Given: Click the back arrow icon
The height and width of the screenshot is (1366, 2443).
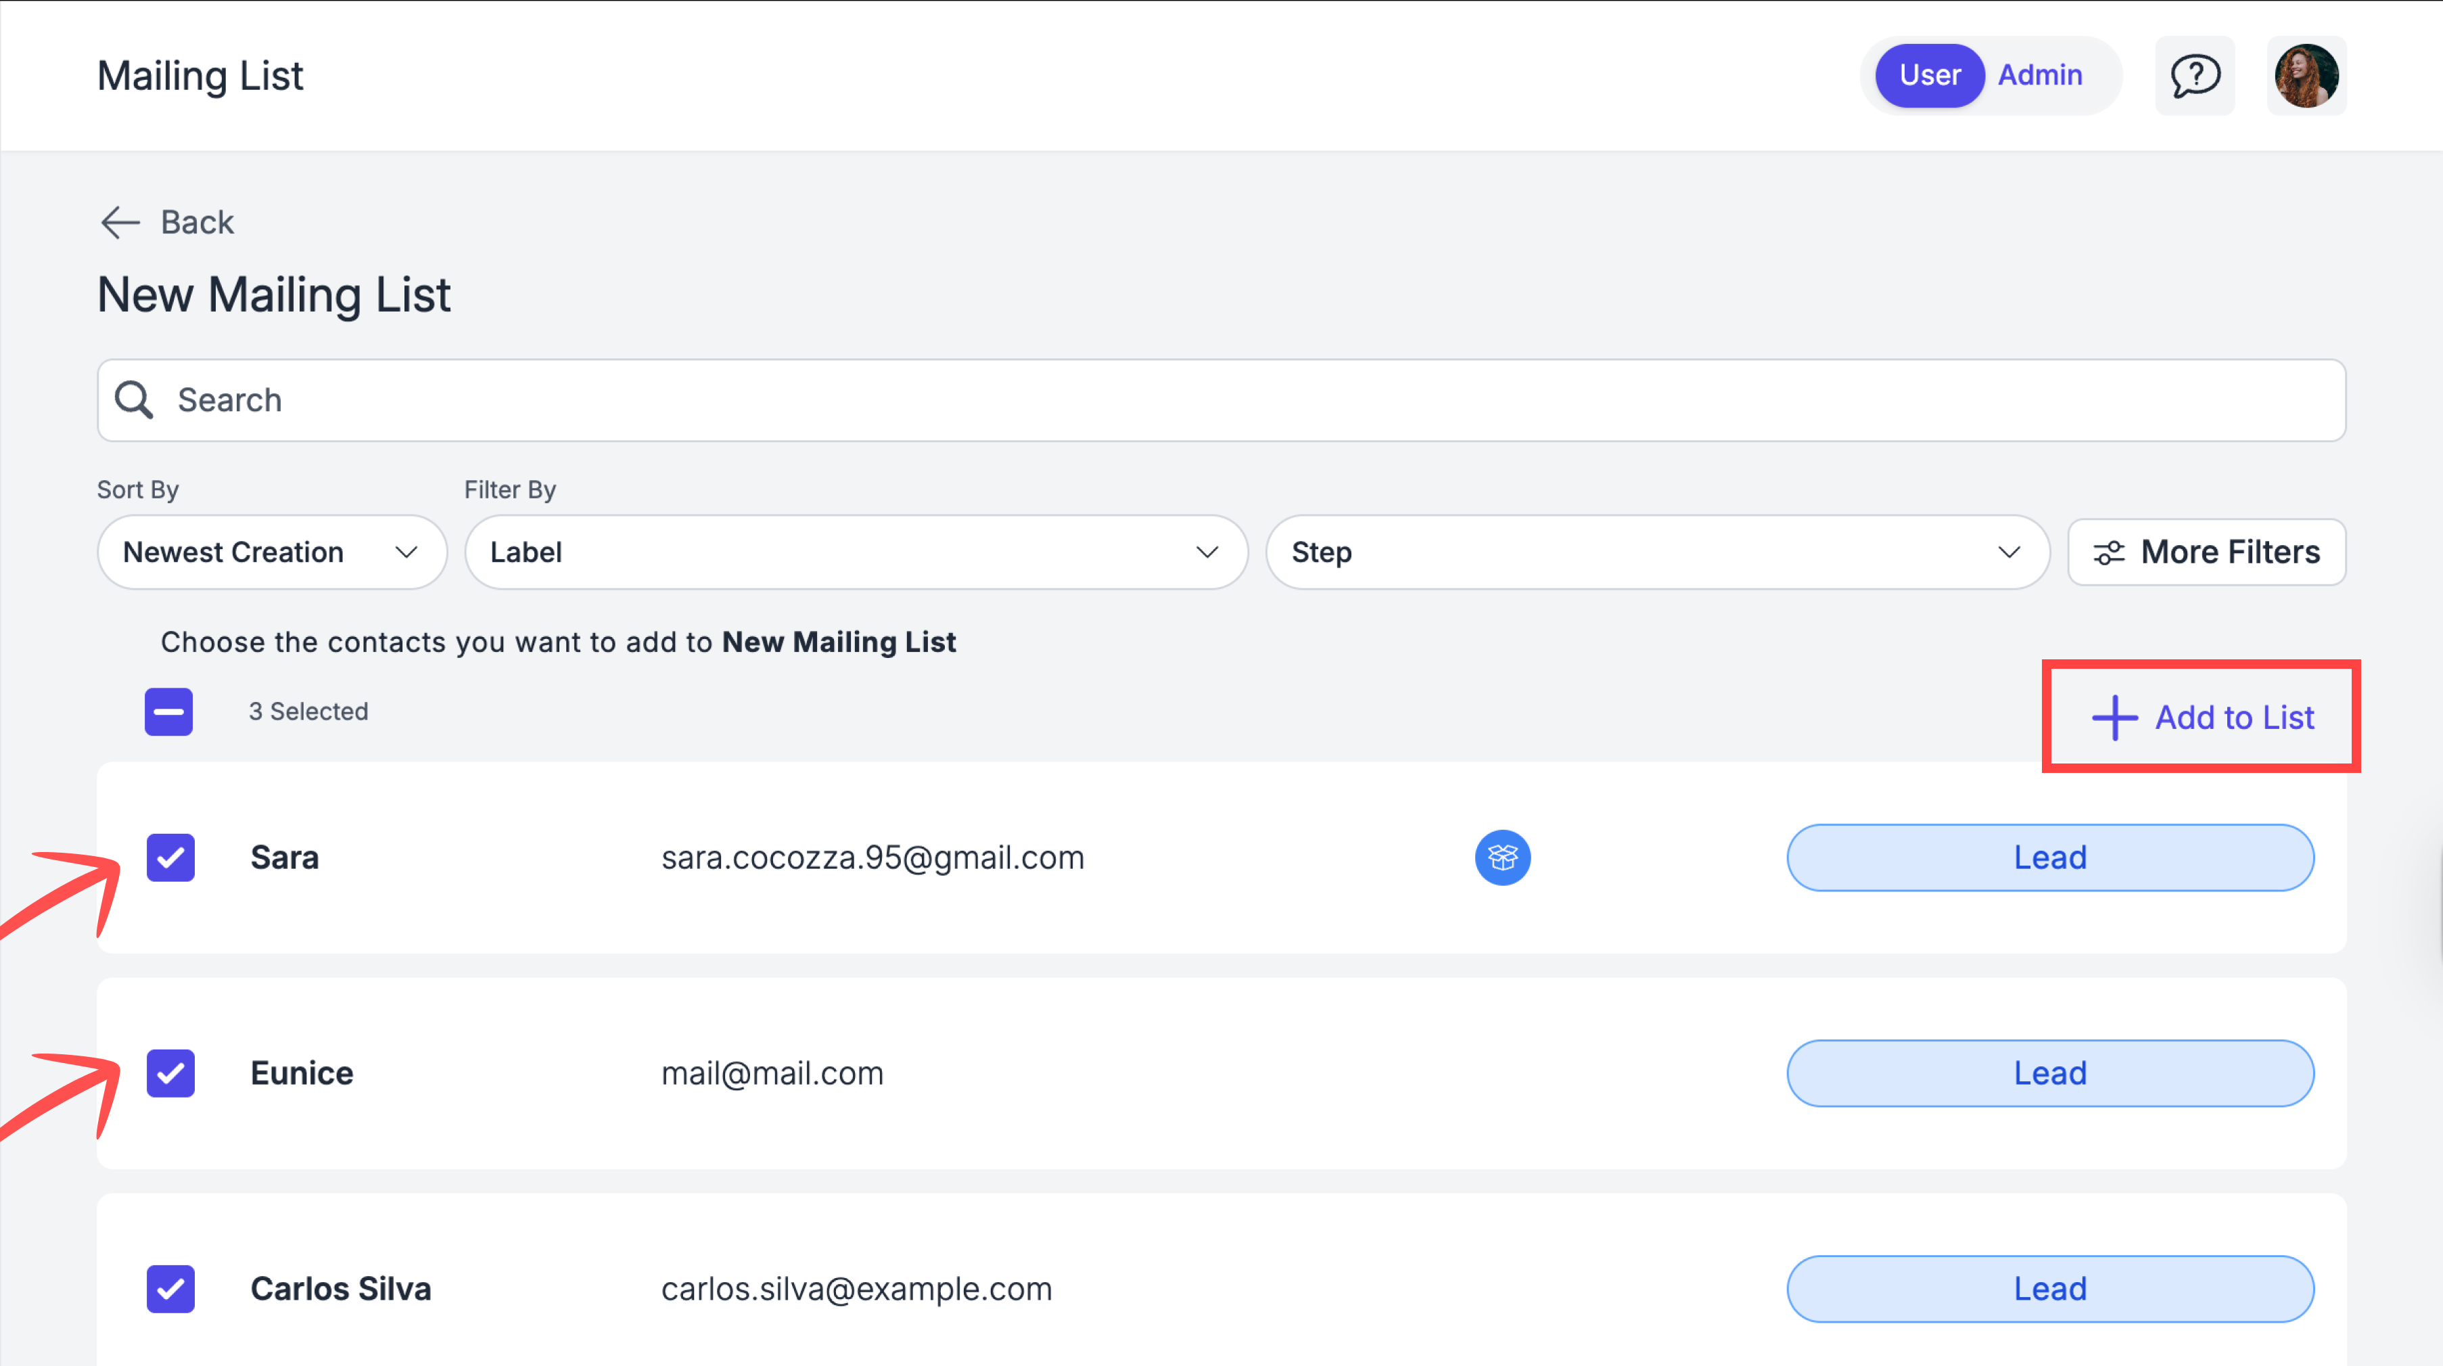Looking at the screenshot, I should (x=120, y=222).
